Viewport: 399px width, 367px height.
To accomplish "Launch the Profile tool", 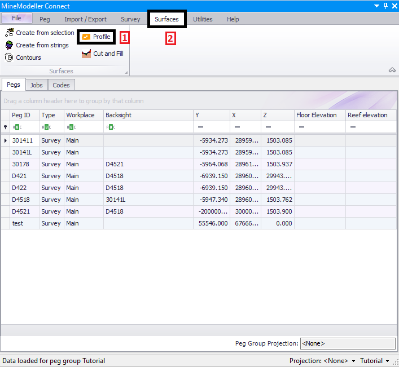I will pos(97,37).
